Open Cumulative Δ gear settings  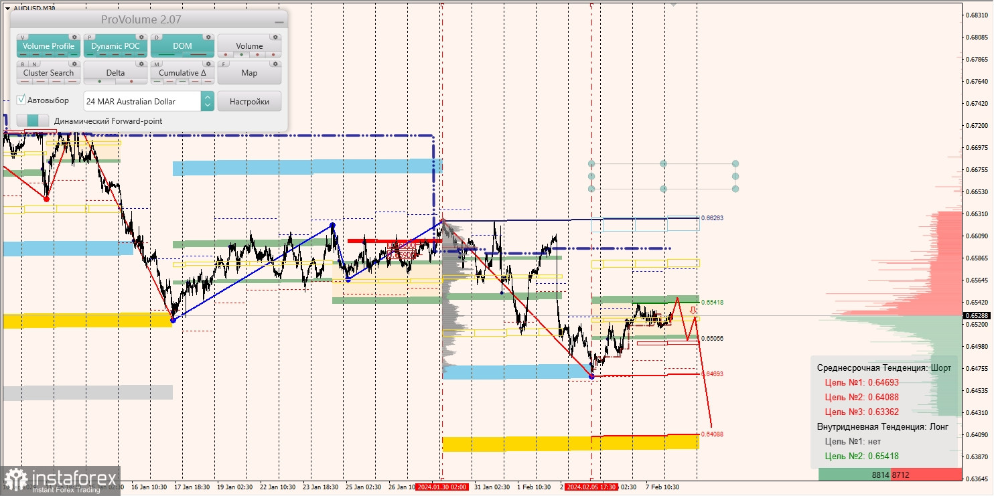coord(208,64)
